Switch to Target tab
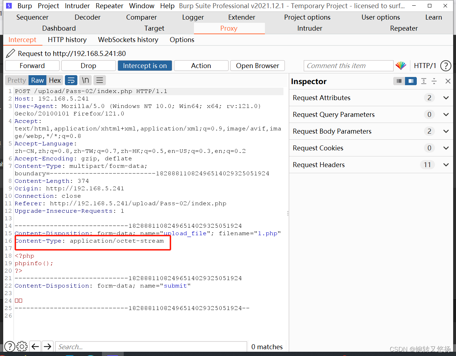This screenshot has height=356, width=456. pyautogui.click(x=154, y=28)
